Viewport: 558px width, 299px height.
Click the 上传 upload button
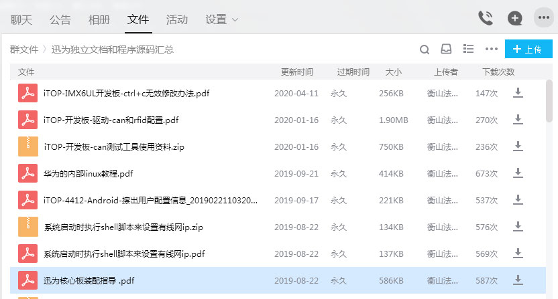tap(528, 49)
